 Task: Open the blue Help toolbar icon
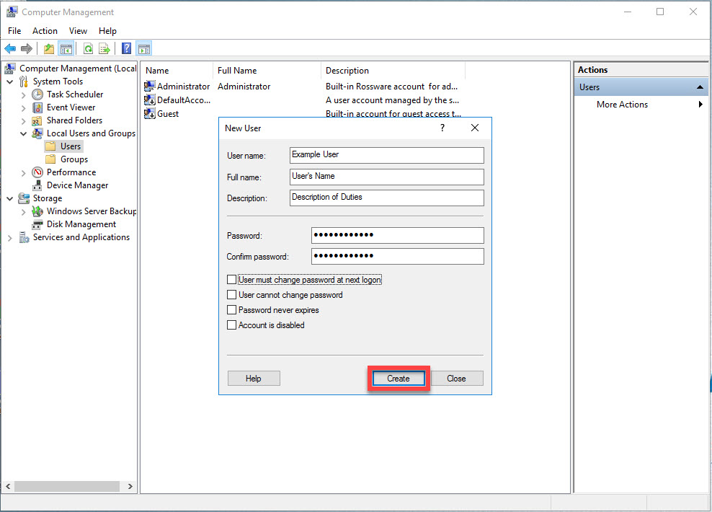pyautogui.click(x=127, y=49)
